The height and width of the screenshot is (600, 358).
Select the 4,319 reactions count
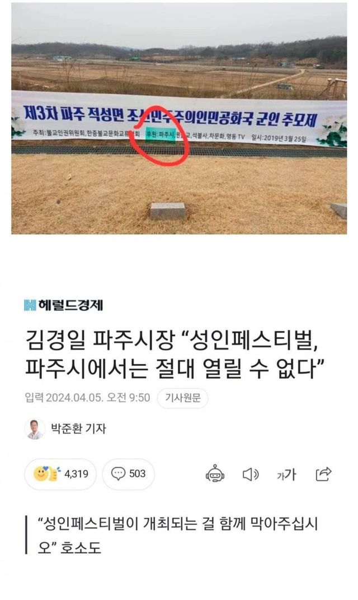coord(76,474)
